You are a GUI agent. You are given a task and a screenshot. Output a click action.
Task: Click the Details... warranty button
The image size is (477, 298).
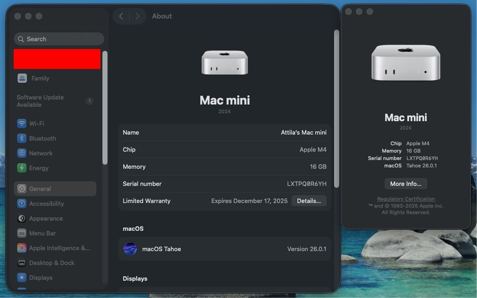point(309,201)
